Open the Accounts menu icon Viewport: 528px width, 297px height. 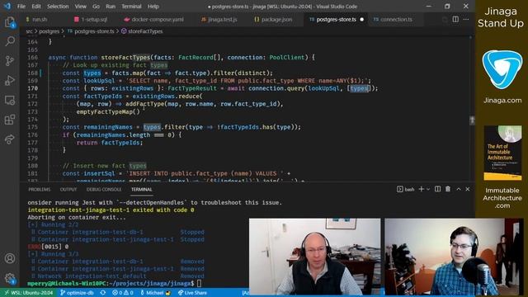(10, 258)
